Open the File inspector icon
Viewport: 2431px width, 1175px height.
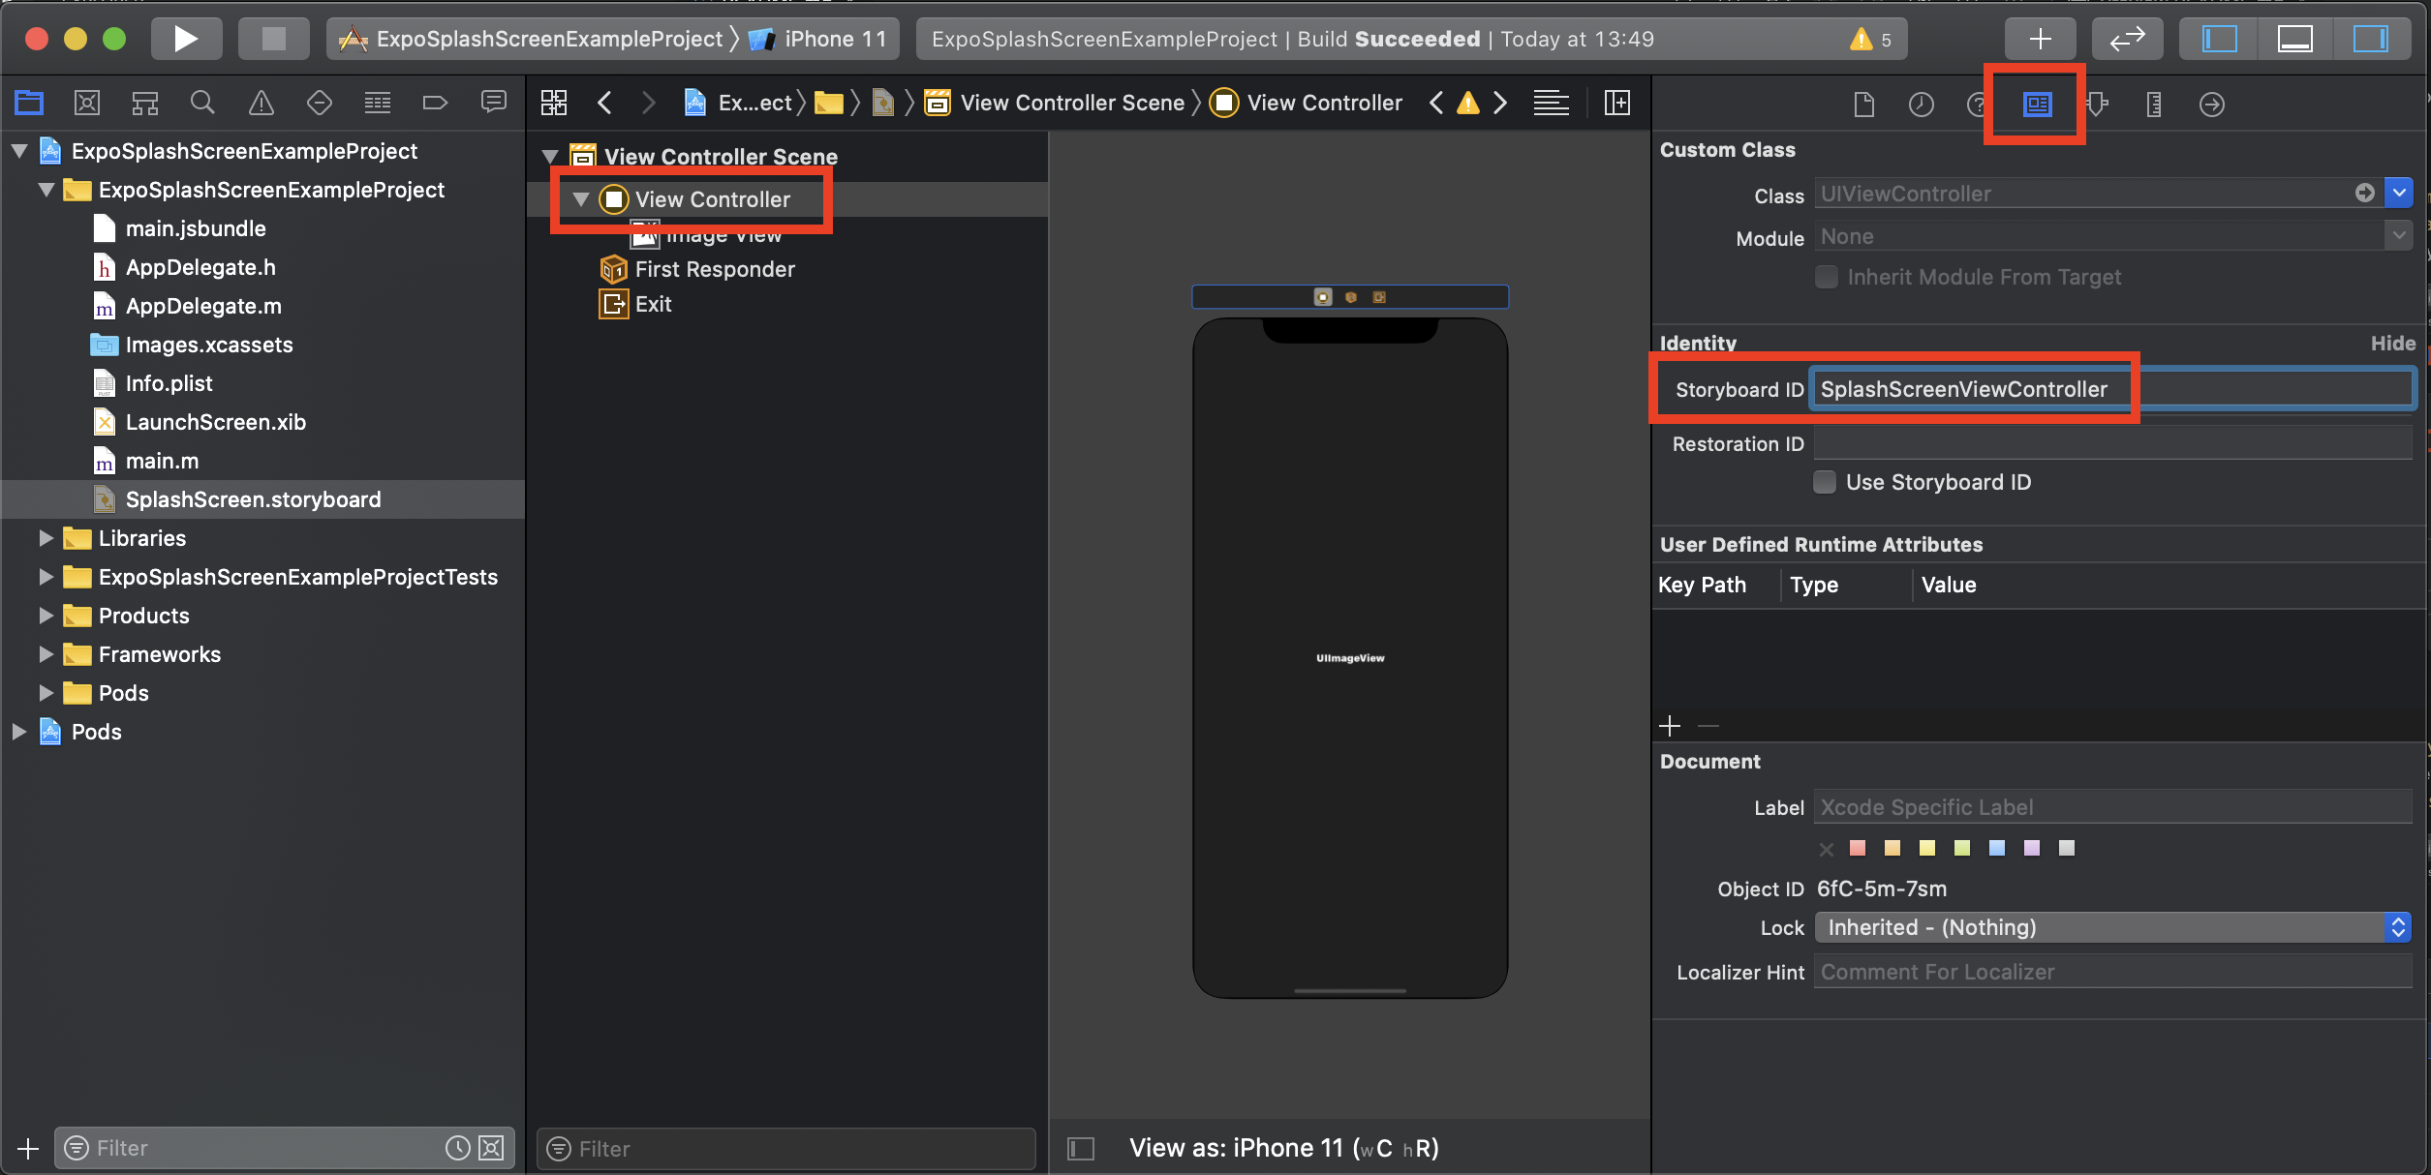pos(1863,104)
